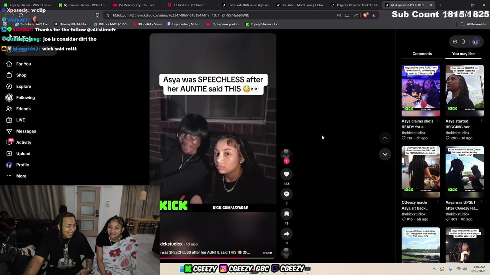Play 'Asya was UPSET after CGeezy' thumbnail
490x275 pixels.
click(x=464, y=171)
